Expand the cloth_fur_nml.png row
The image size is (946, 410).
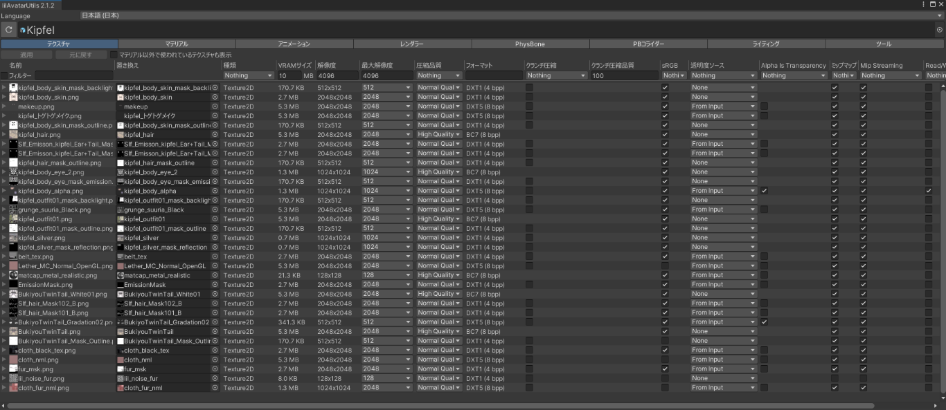(3, 387)
